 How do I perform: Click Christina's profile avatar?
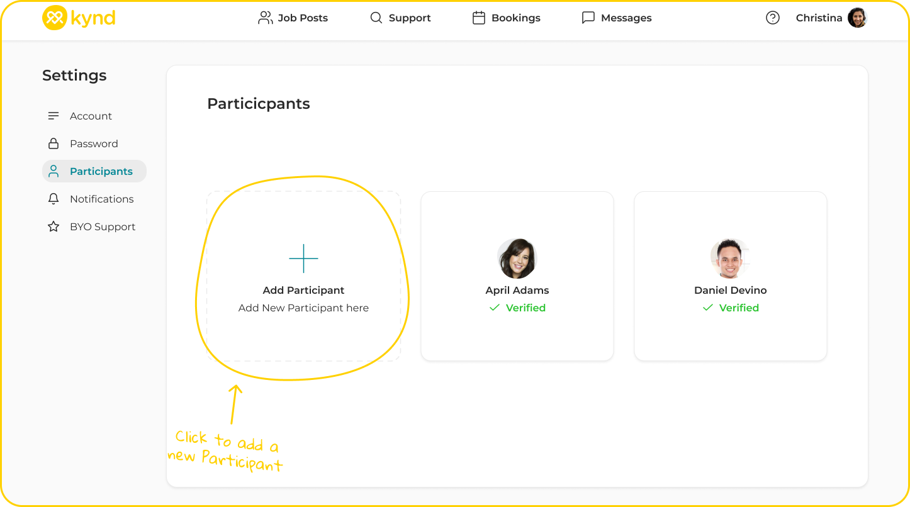(857, 18)
